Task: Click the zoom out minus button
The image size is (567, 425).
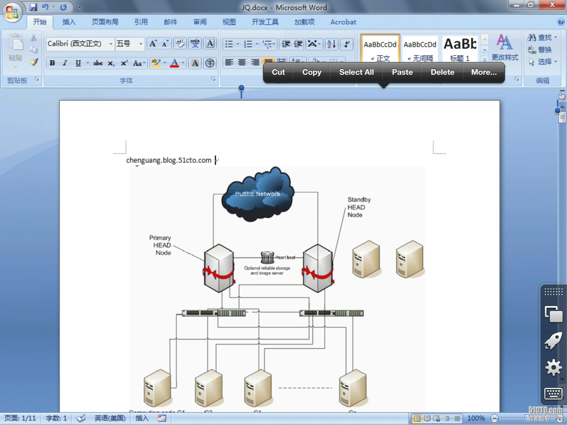Action: (x=494, y=418)
